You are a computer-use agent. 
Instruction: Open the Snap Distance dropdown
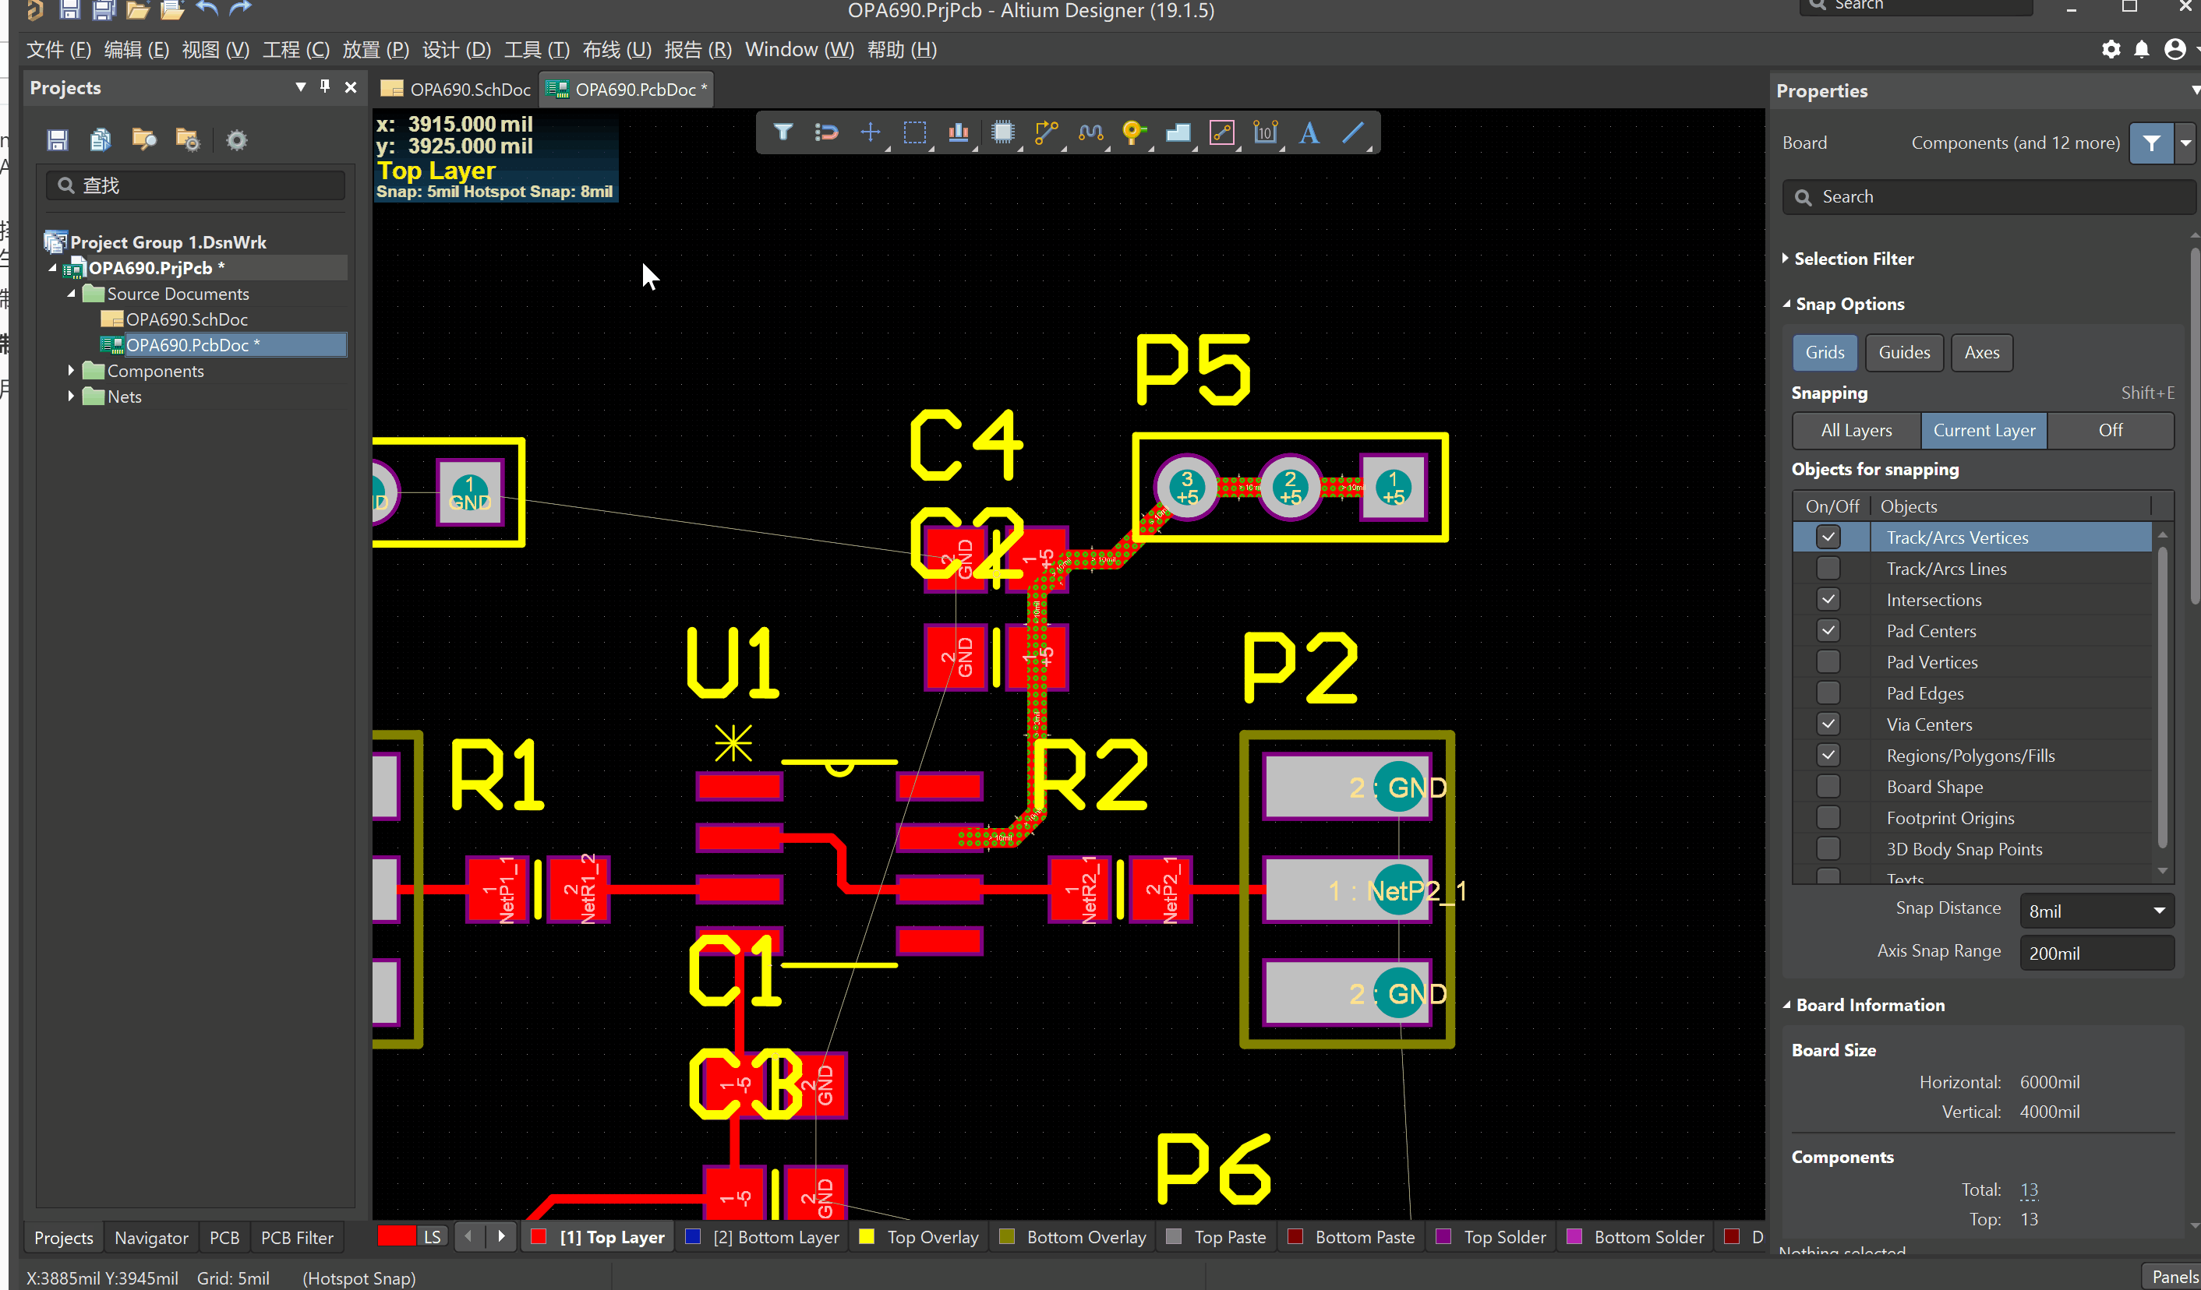(x=2095, y=911)
